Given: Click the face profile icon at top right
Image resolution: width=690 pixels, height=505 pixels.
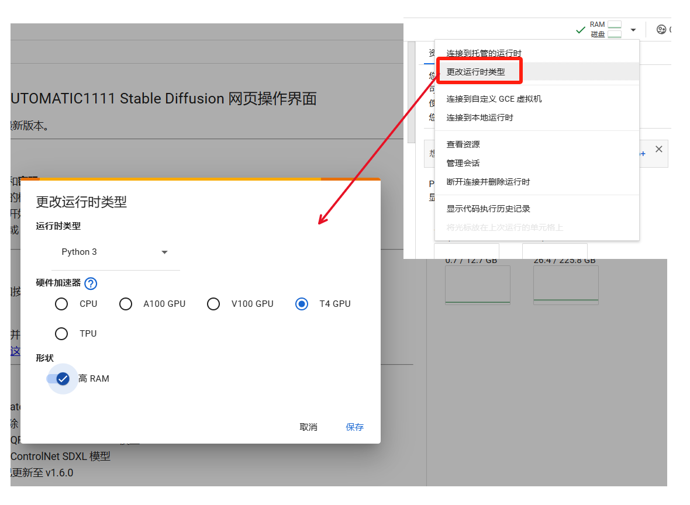Looking at the screenshot, I should 661,29.
